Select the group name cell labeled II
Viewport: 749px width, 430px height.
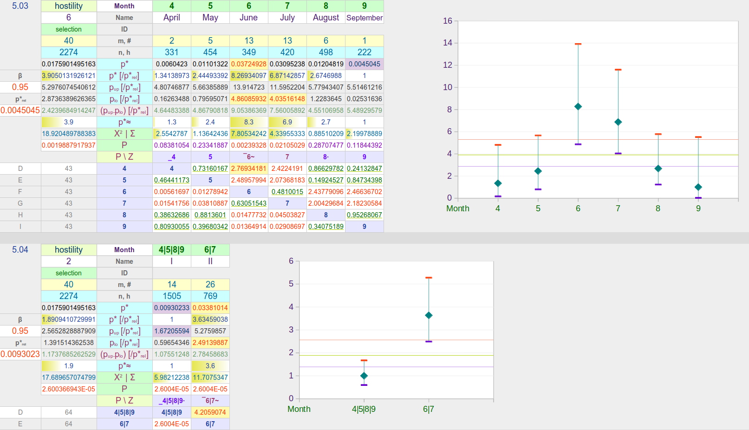(210, 261)
